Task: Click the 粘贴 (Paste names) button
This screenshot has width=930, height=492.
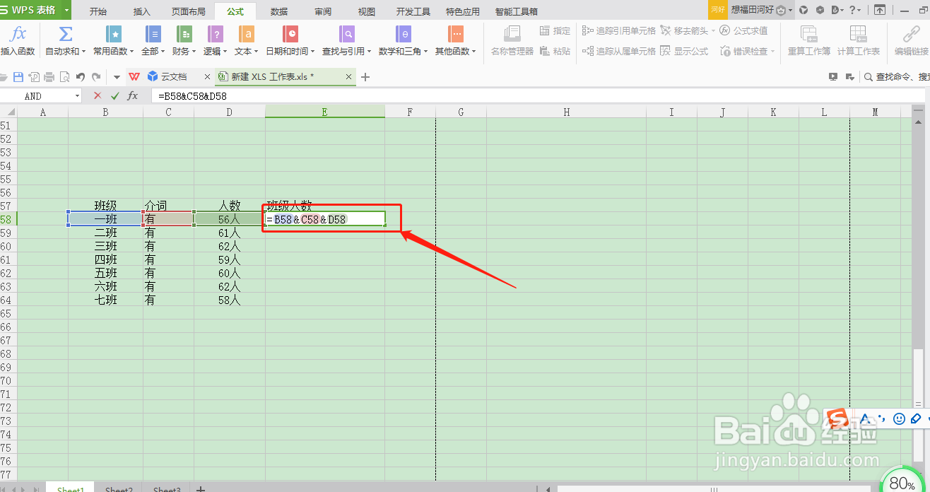Action: [x=555, y=51]
